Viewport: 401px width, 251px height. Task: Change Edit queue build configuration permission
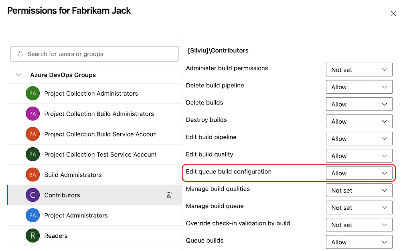[359, 173]
